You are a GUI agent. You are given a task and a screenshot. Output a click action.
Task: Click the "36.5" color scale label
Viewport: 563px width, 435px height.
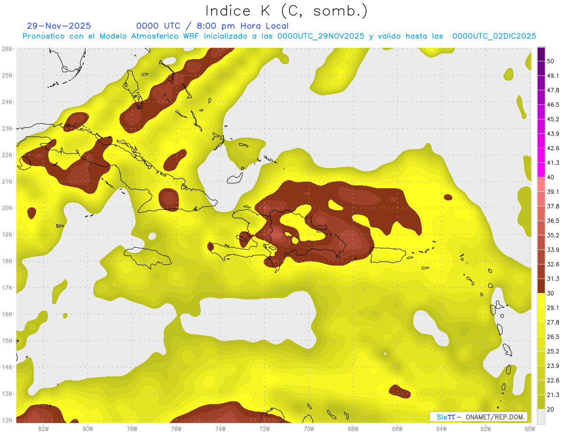553,221
